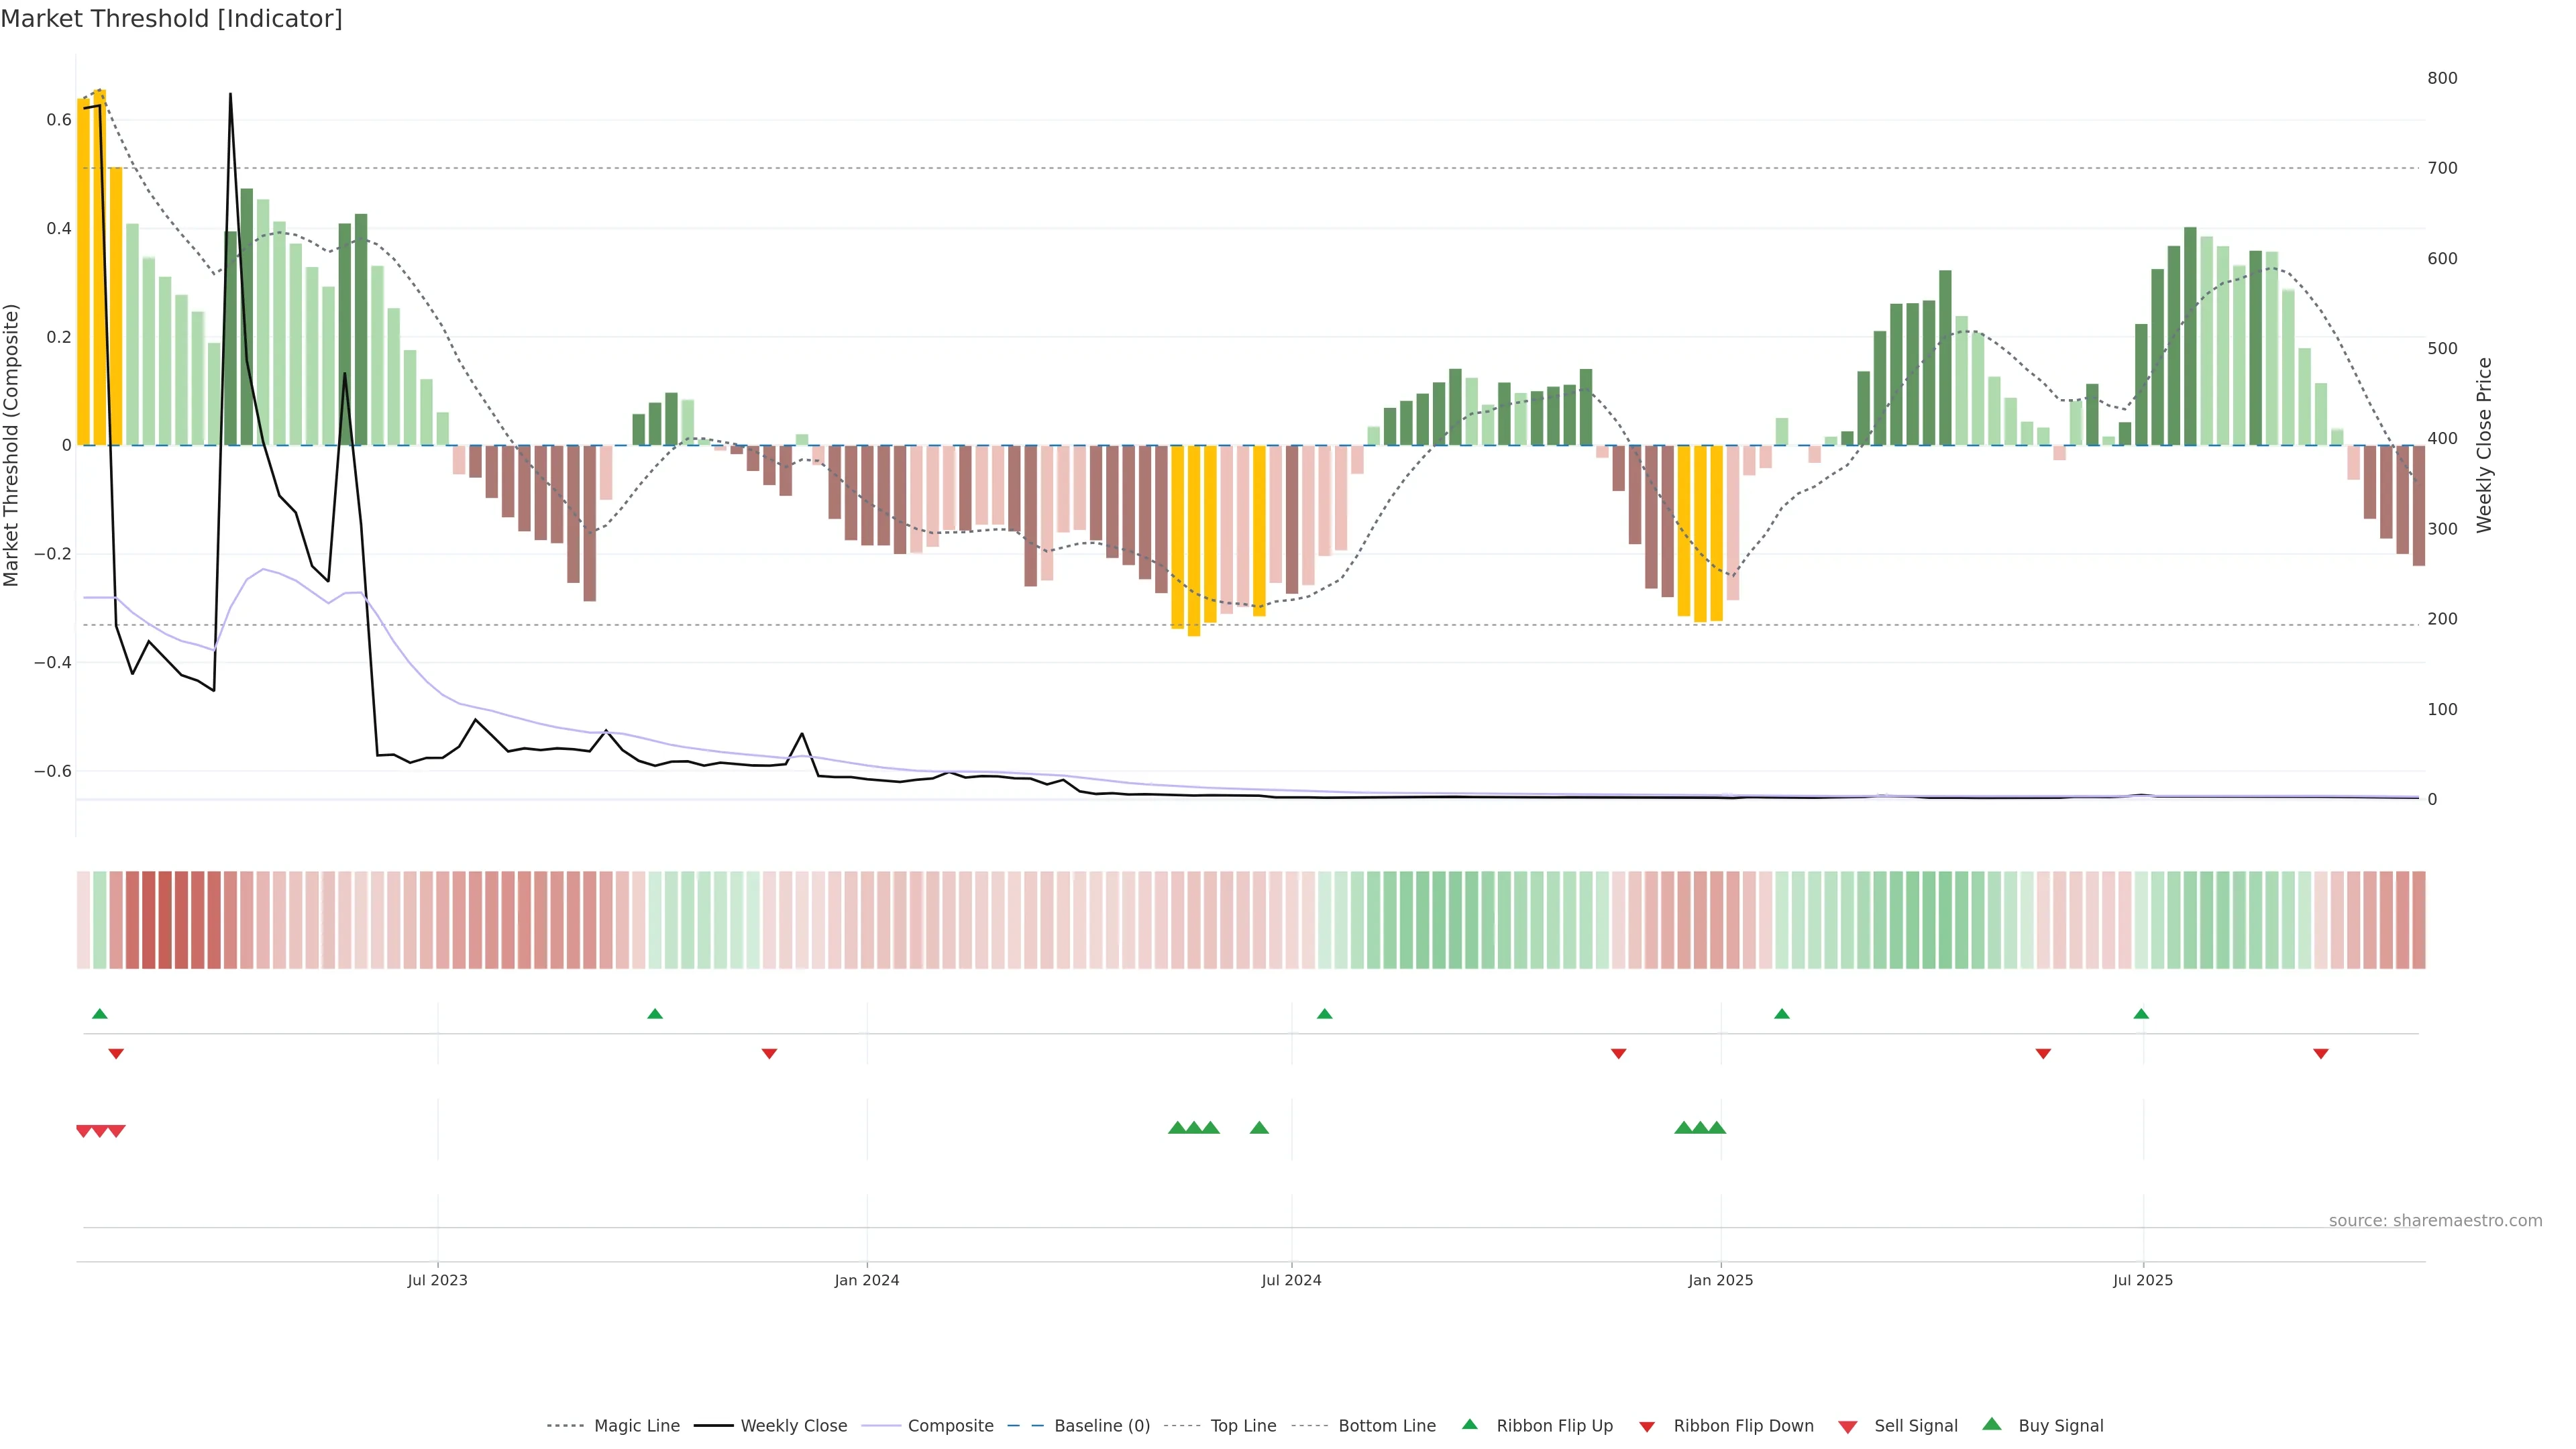The width and height of the screenshot is (2576, 1449).
Task: Click the ribbon flip up marker near July 2025
Action: pos(2141,1014)
